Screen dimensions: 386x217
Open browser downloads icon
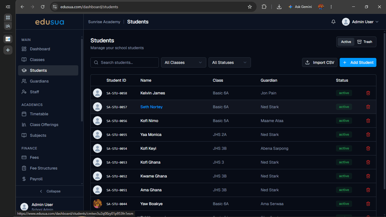coord(279,7)
